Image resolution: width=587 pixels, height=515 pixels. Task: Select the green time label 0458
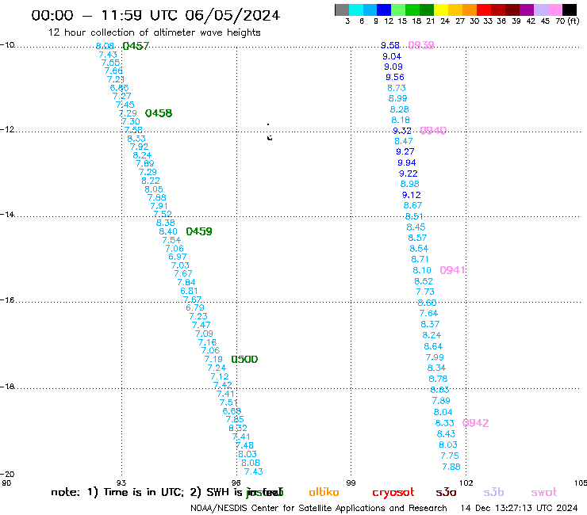(159, 113)
